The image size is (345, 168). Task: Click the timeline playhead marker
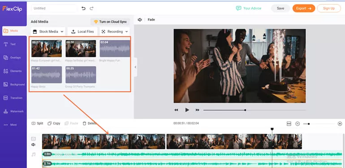tap(272, 129)
